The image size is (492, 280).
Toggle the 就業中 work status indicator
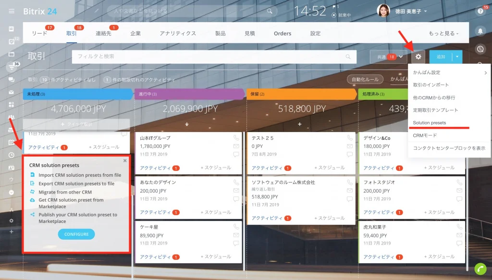pyautogui.click(x=341, y=15)
